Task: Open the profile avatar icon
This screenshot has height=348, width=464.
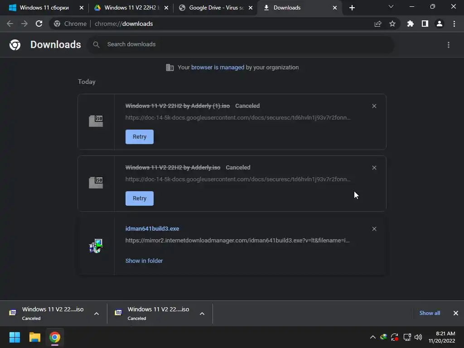Action: point(440,24)
